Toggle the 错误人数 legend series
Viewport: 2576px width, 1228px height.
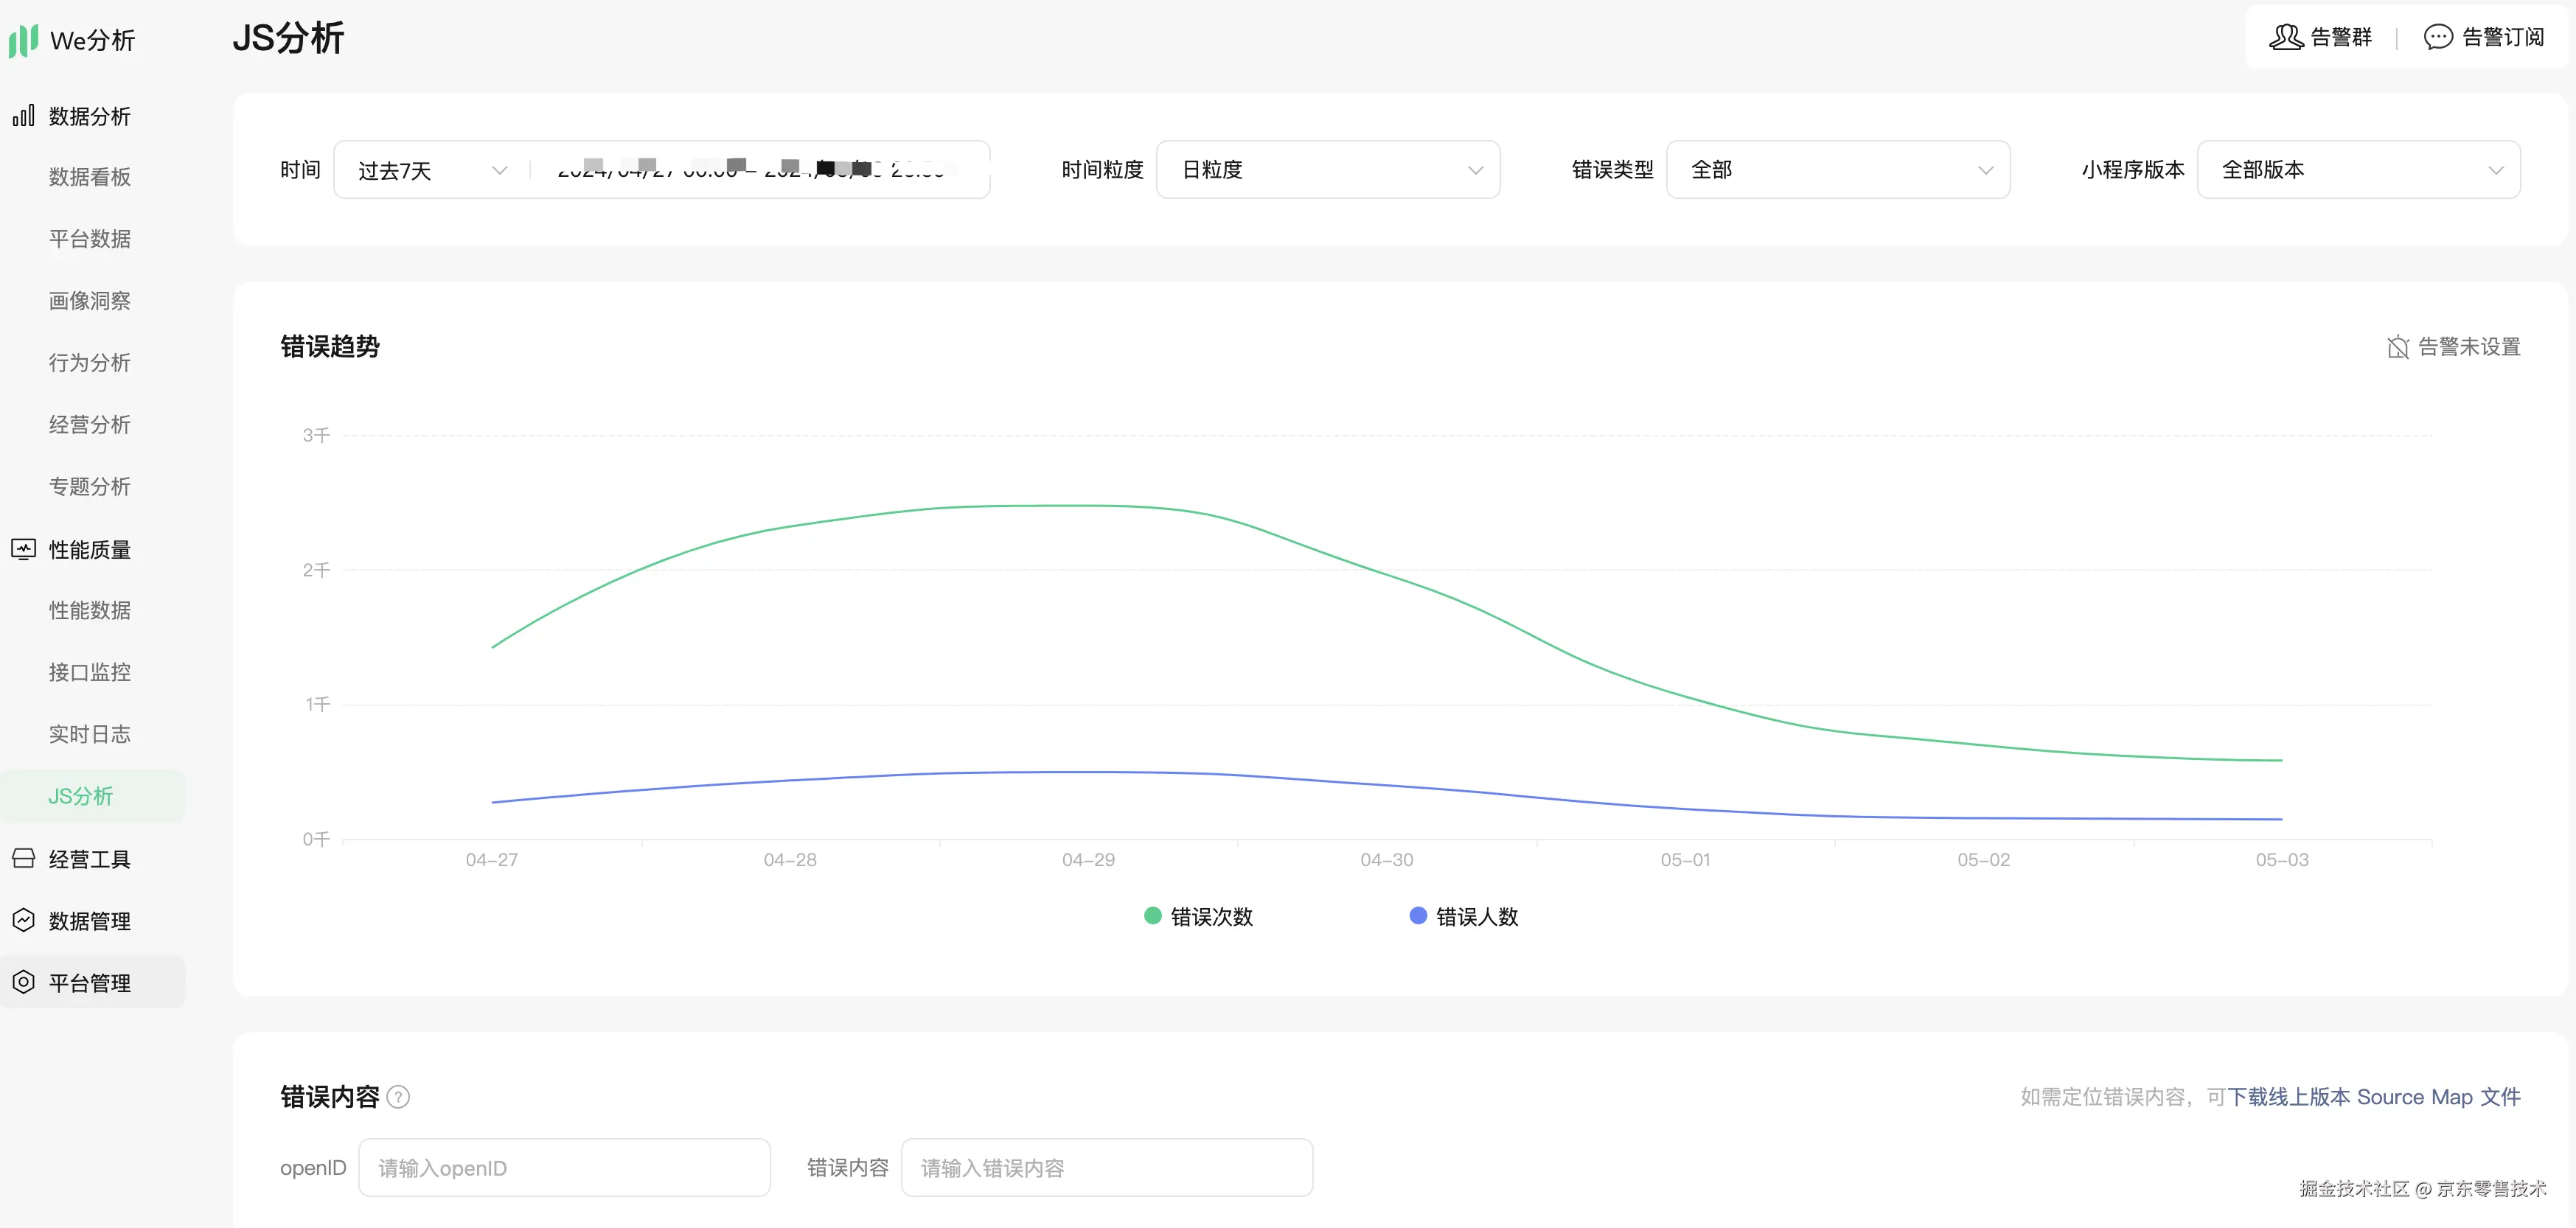[1463, 916]
